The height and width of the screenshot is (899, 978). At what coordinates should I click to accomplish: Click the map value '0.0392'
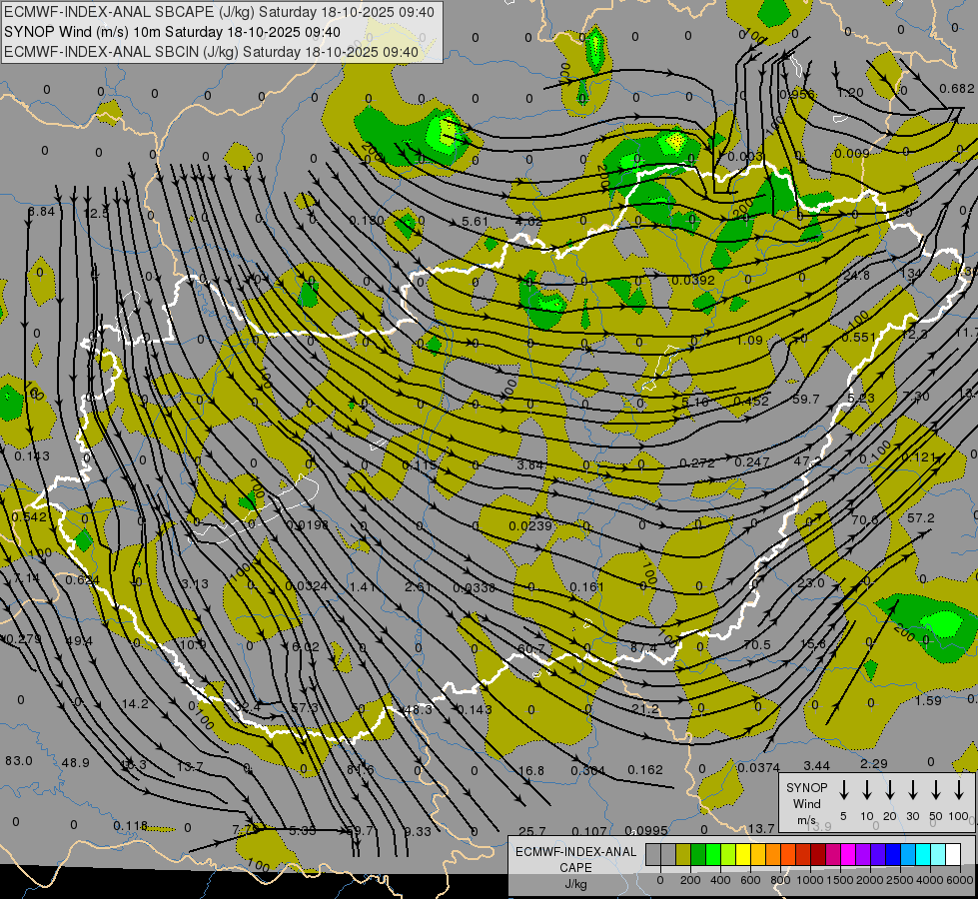click(x=693, y=280)
